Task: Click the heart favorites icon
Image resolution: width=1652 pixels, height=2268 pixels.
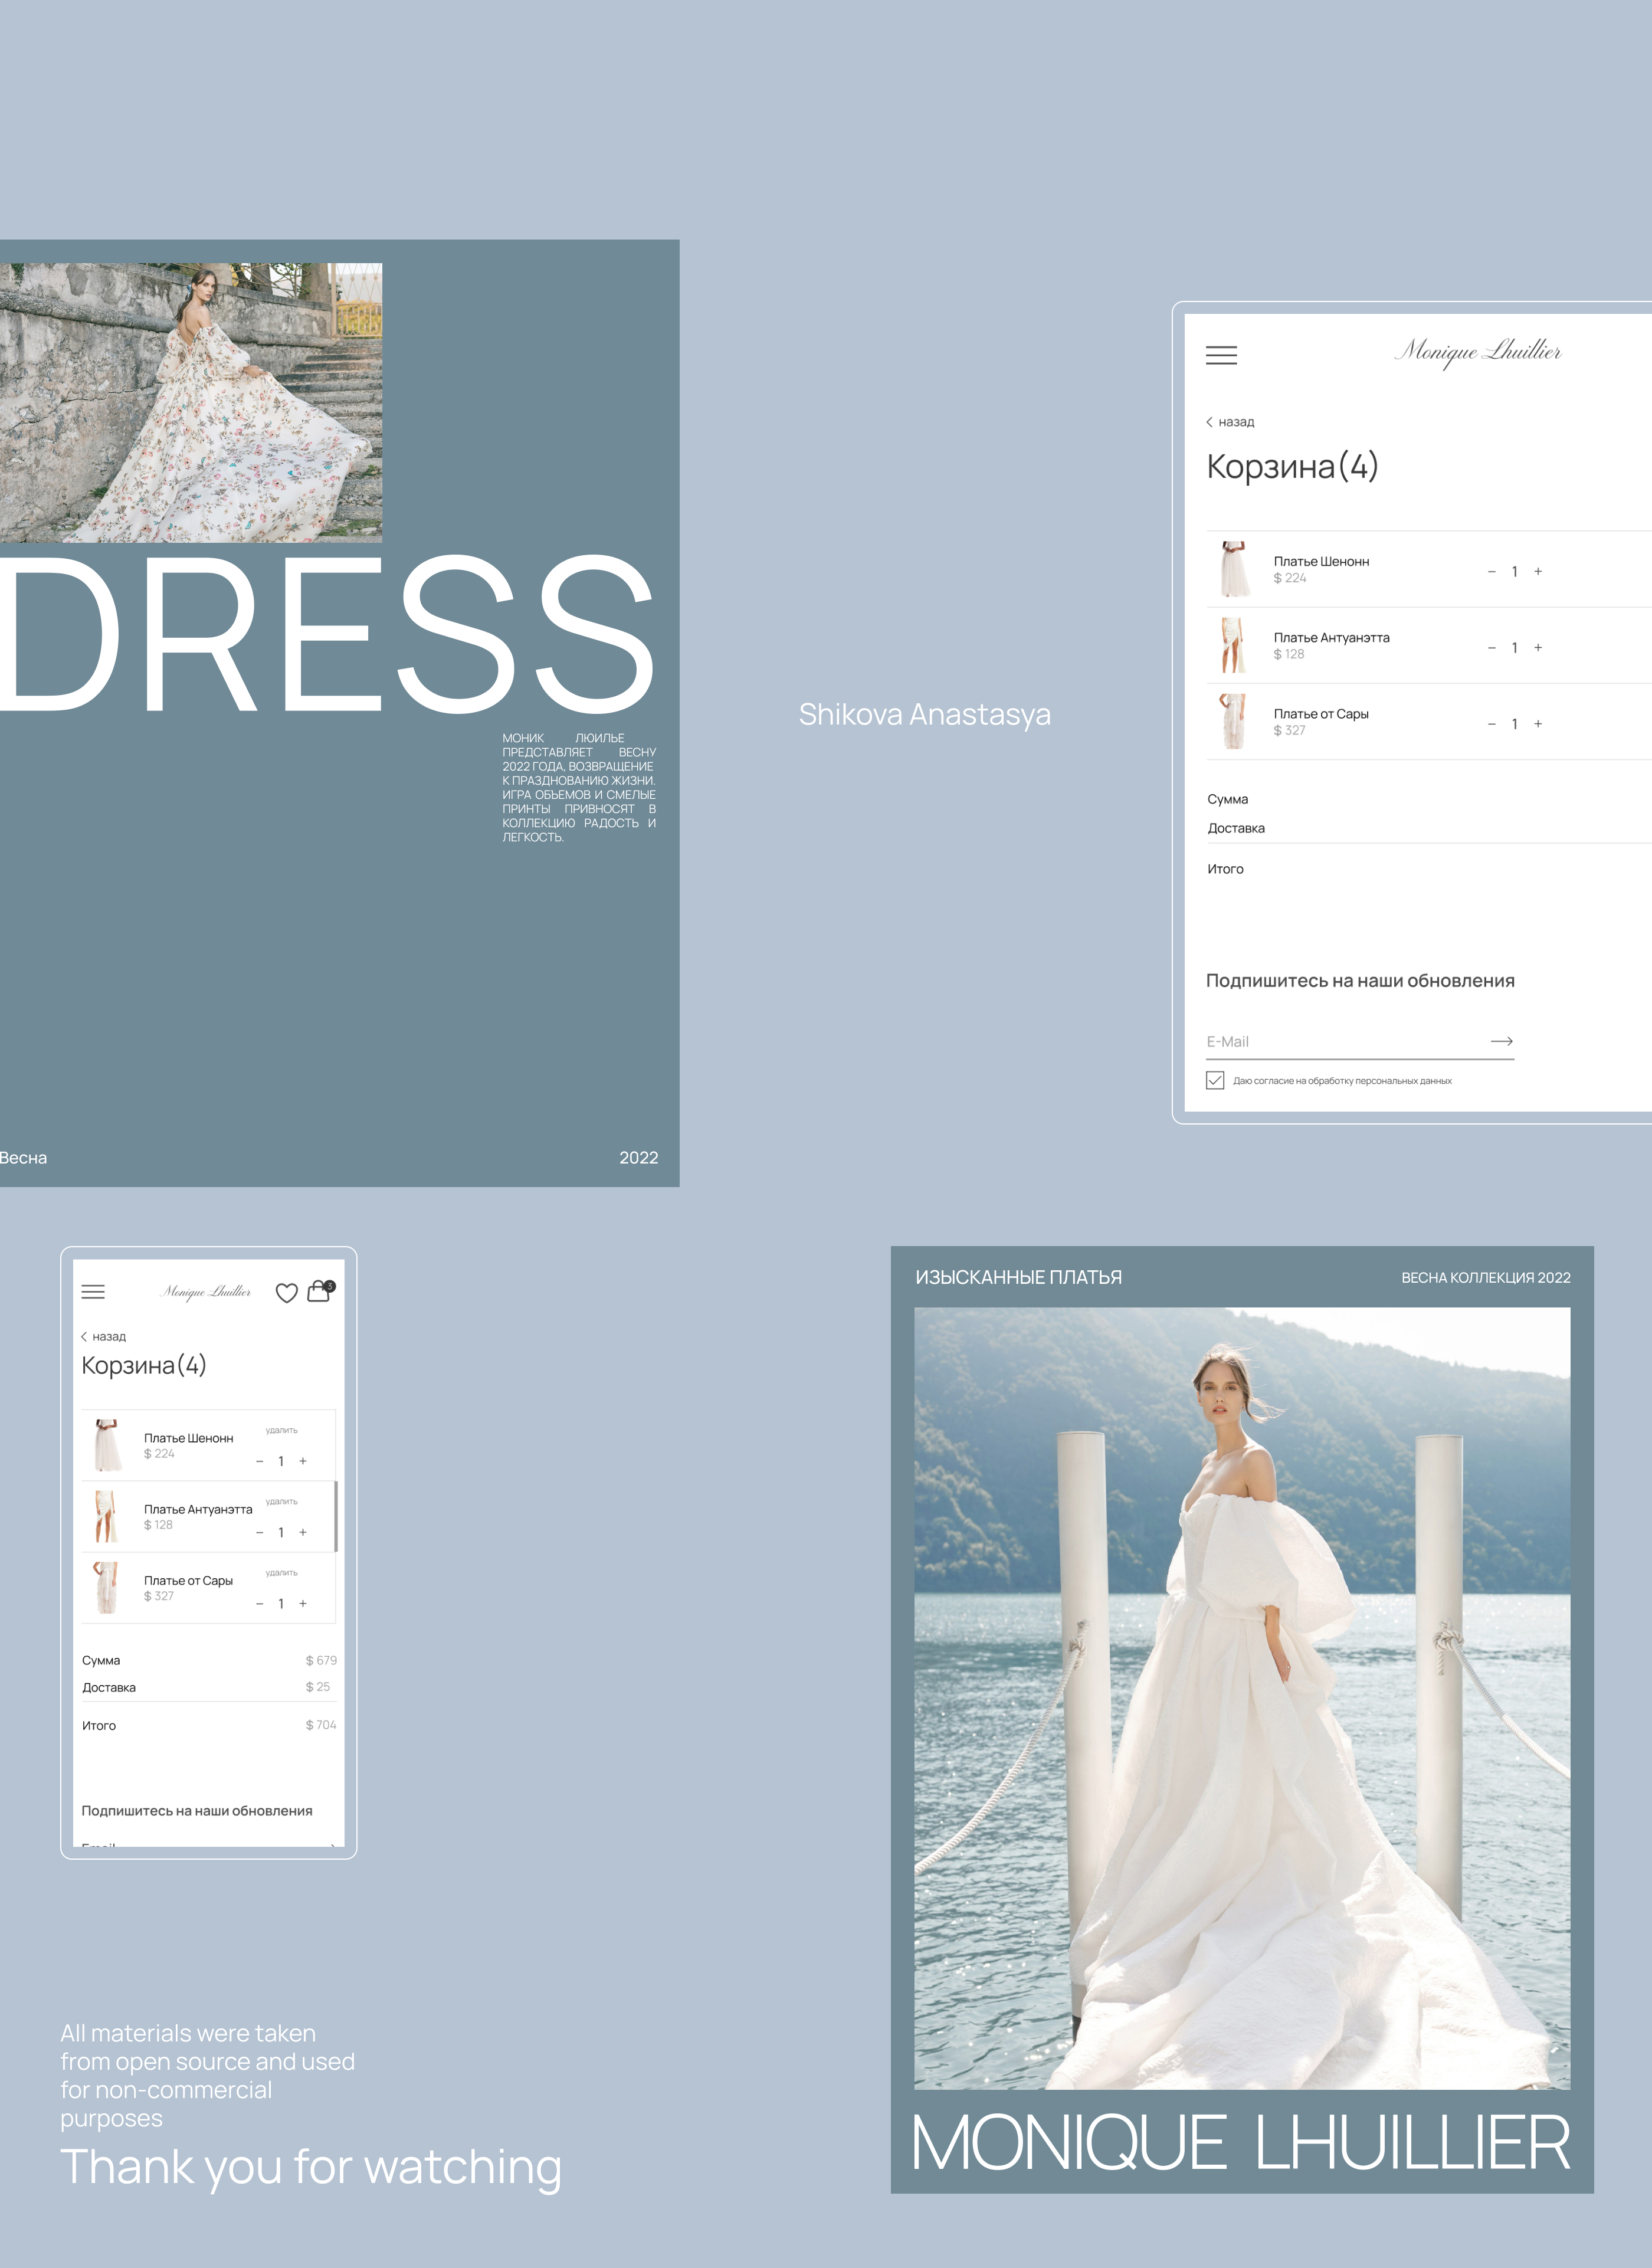Action: tap(286, 1293)
